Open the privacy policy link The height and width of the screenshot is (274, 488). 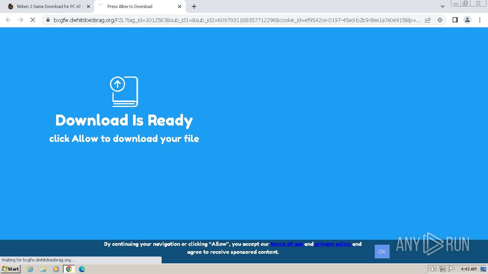point(333,244)
